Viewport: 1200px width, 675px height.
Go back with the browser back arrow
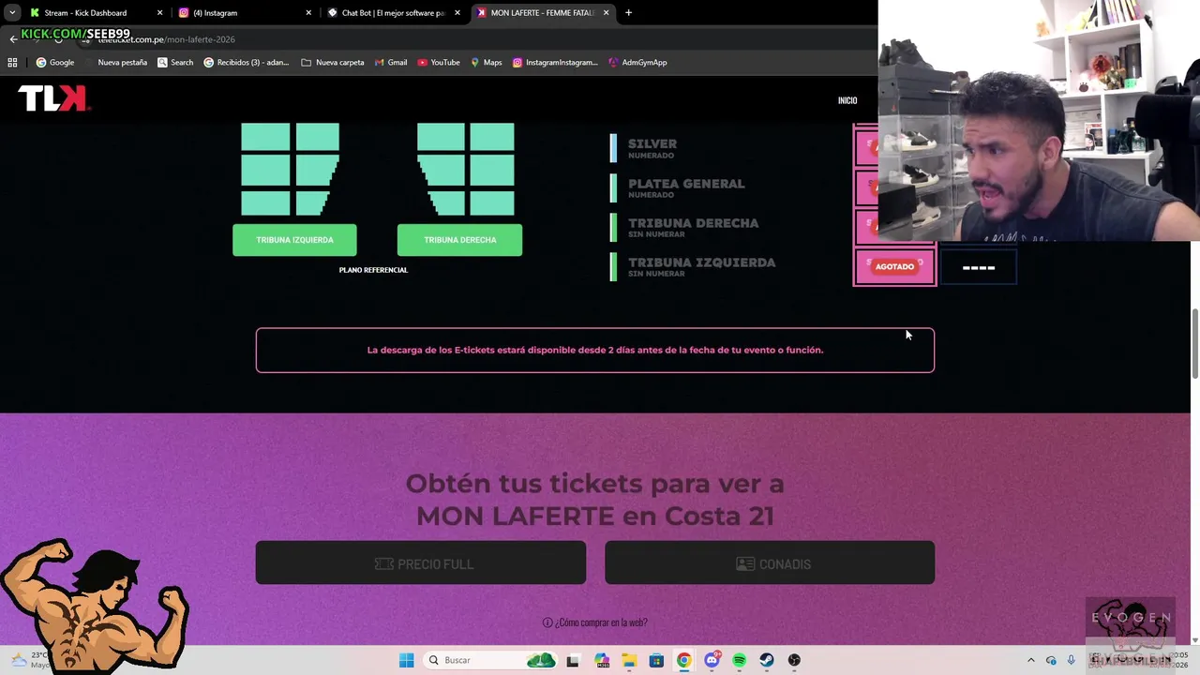pos(13,39)
